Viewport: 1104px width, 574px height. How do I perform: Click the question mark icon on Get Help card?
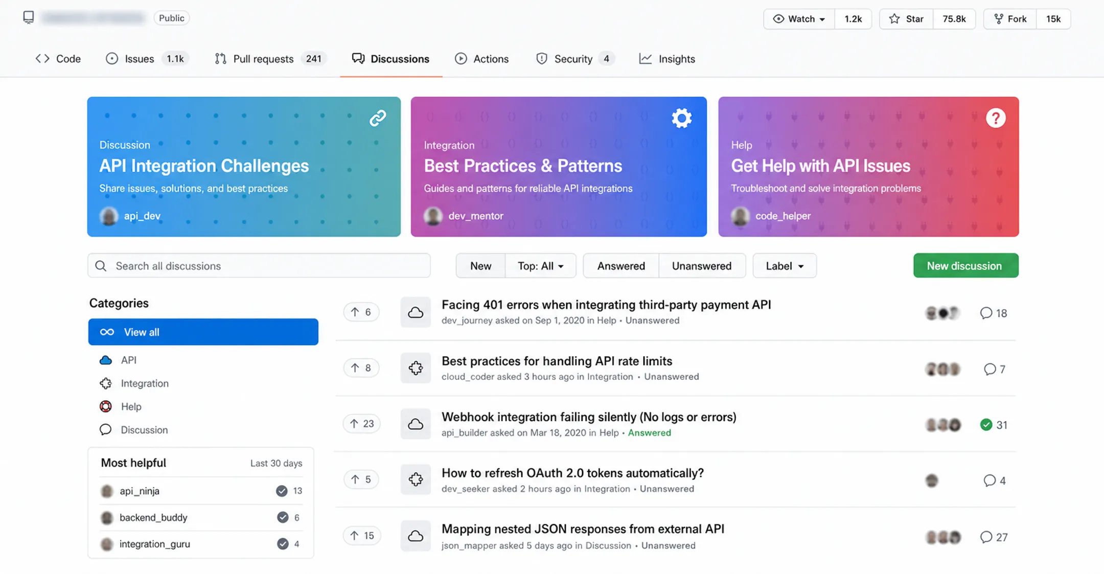995,118
